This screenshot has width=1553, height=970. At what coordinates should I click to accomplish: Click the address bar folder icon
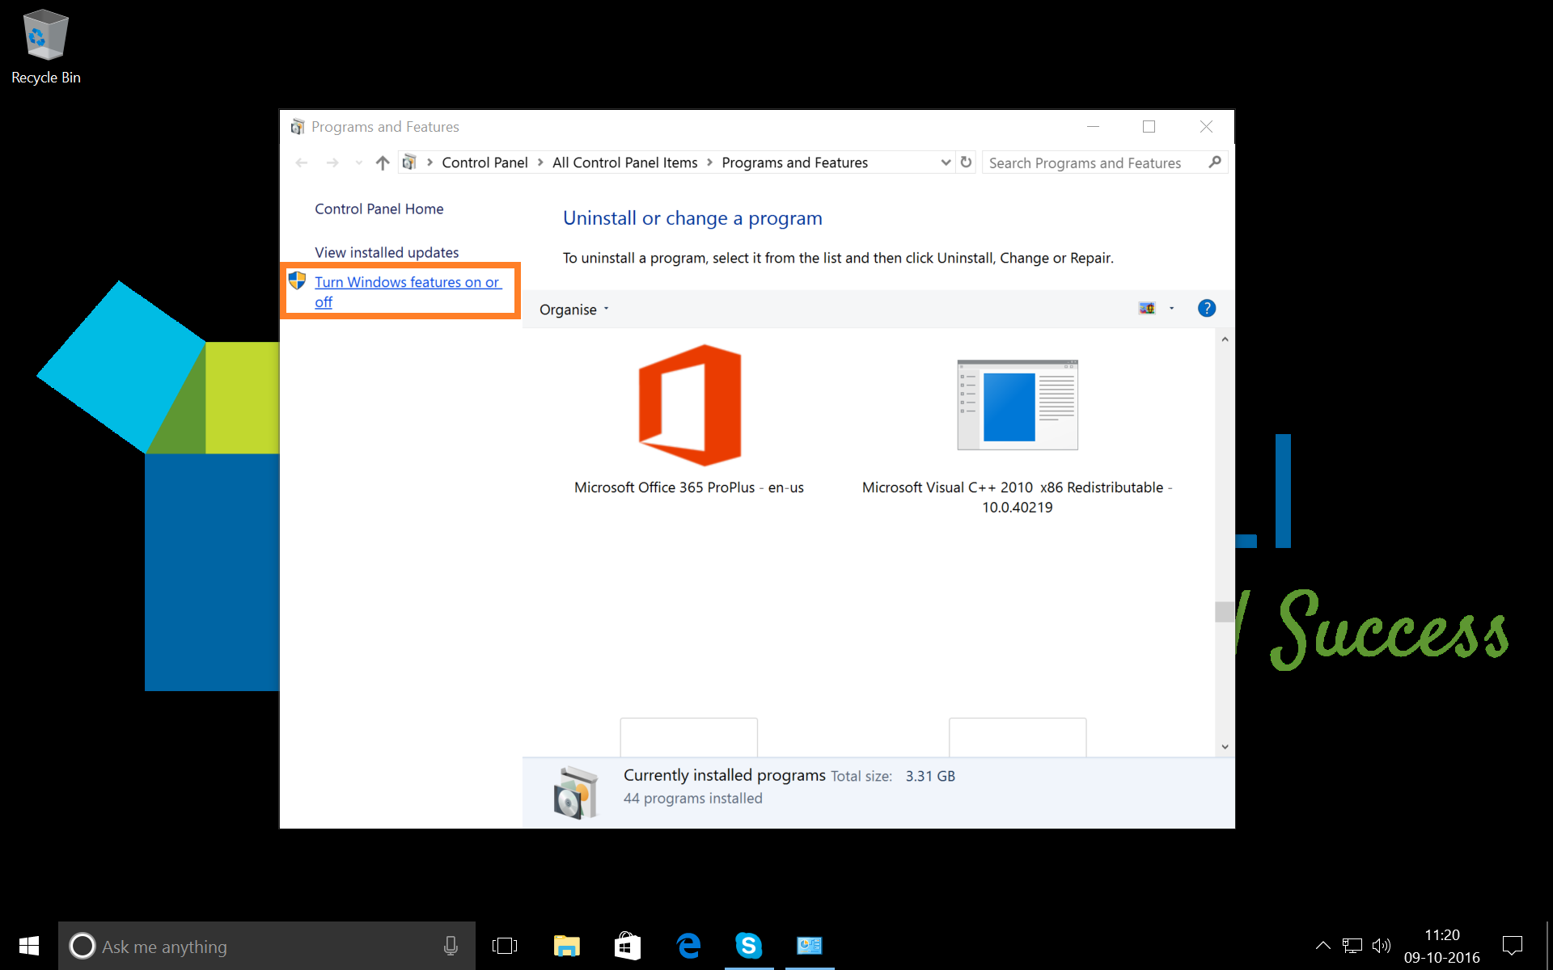click(409, 162)
